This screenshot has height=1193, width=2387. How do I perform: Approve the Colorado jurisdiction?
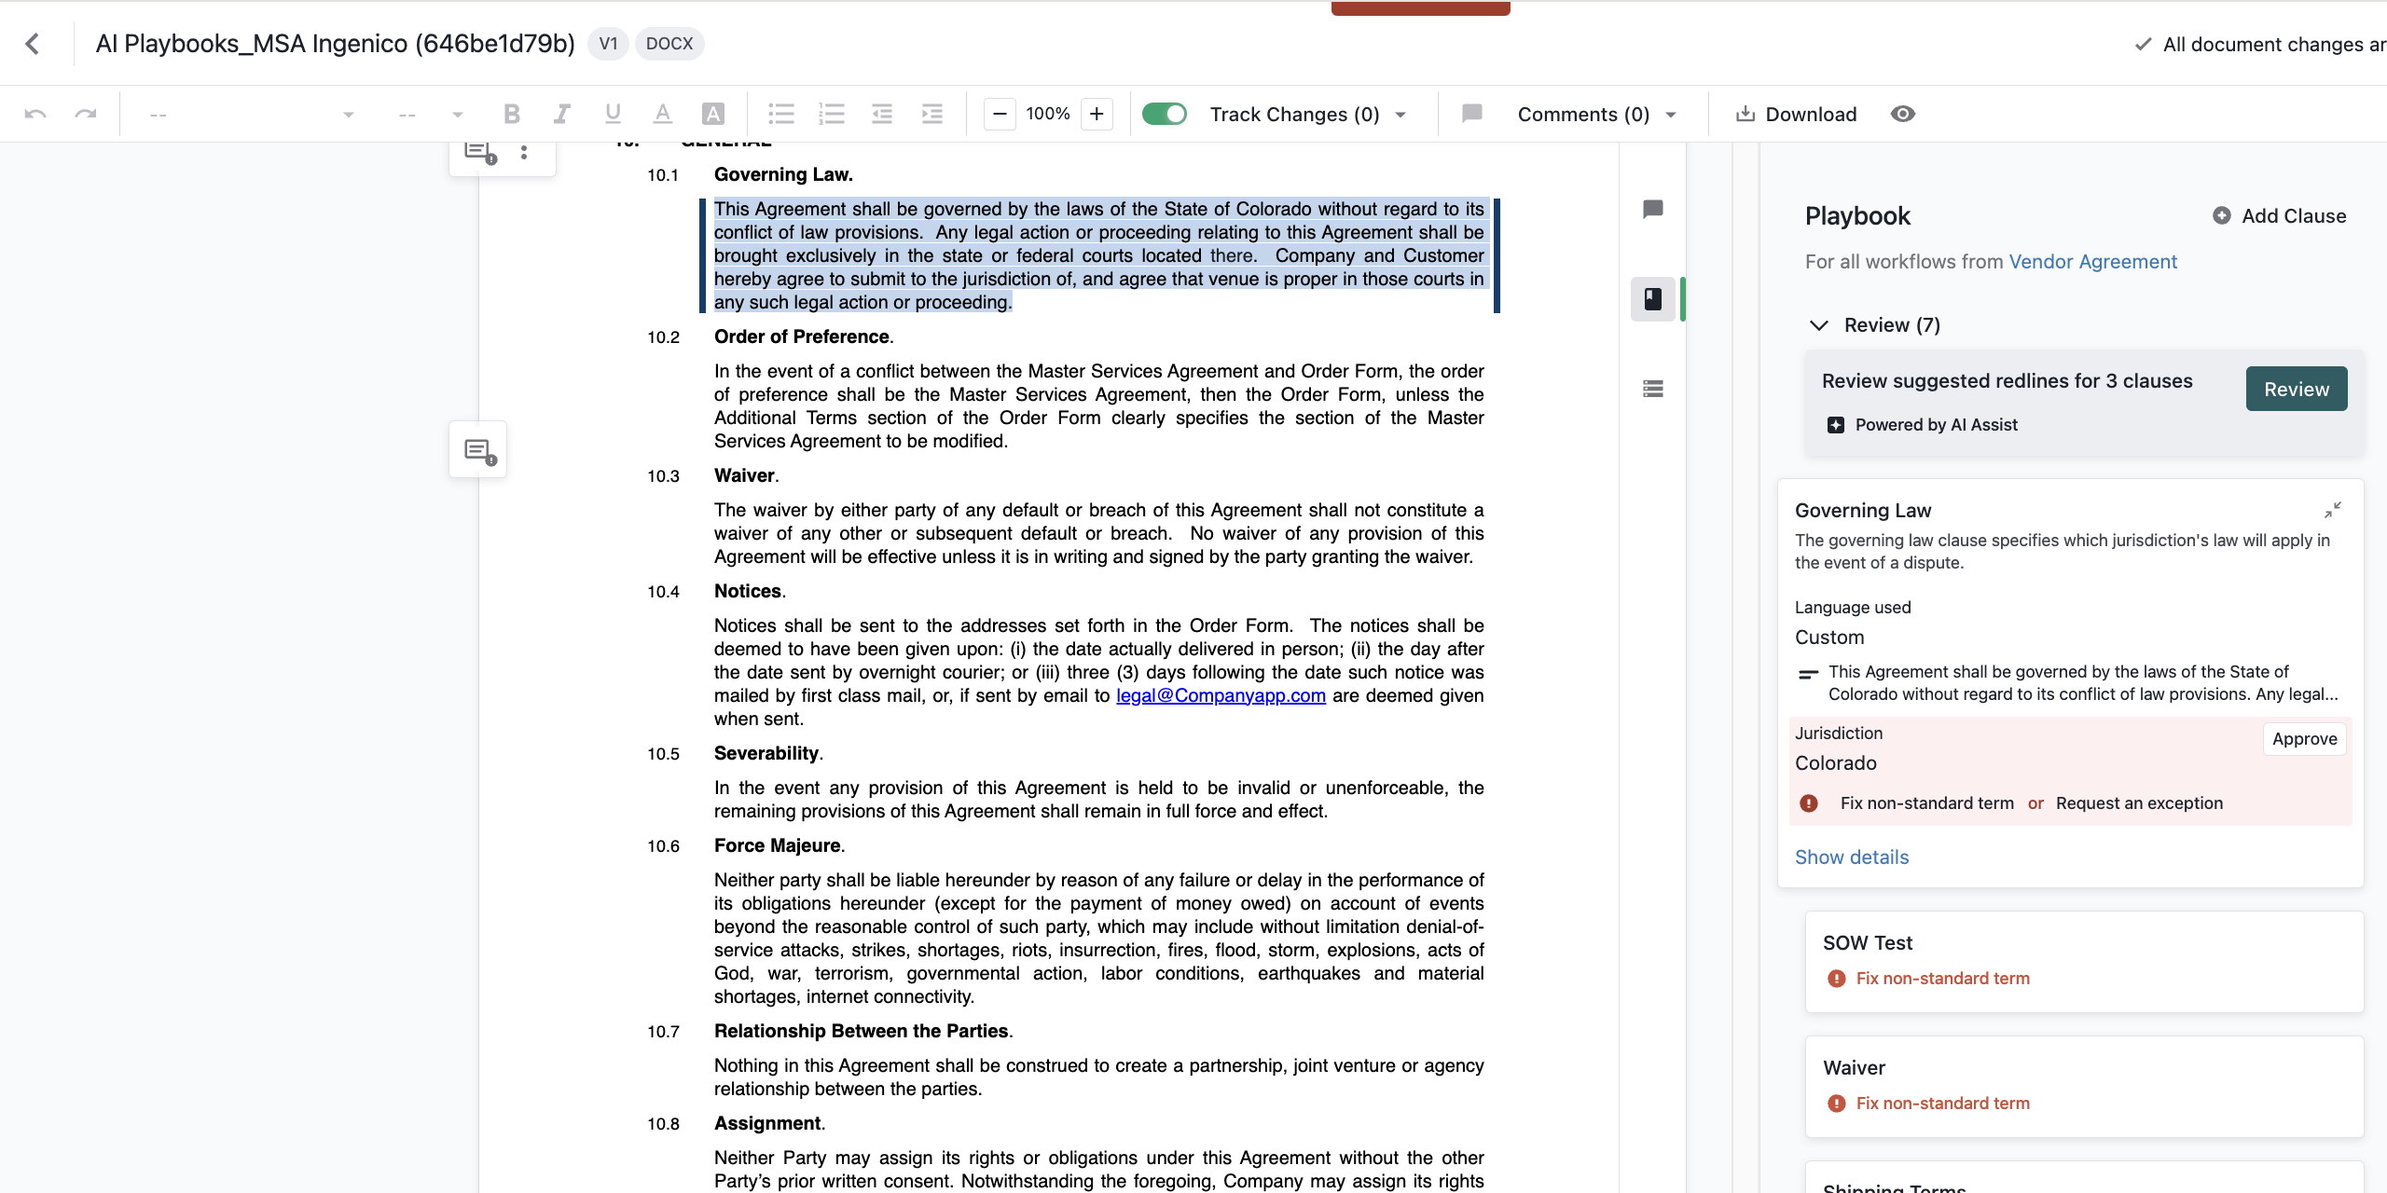coord(2305,739)
